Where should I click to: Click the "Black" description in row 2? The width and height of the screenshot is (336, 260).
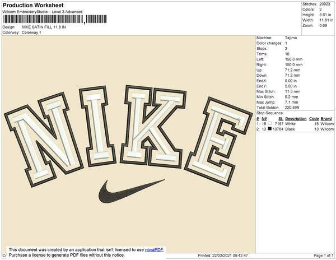tap(290, 129)
